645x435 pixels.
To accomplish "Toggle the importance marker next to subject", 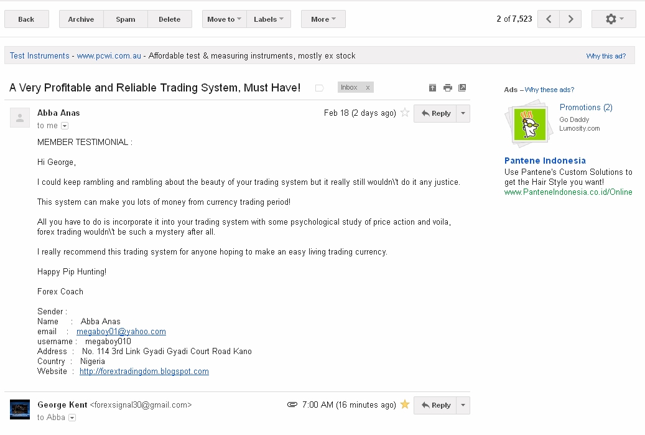I will (x=319, y=88).
